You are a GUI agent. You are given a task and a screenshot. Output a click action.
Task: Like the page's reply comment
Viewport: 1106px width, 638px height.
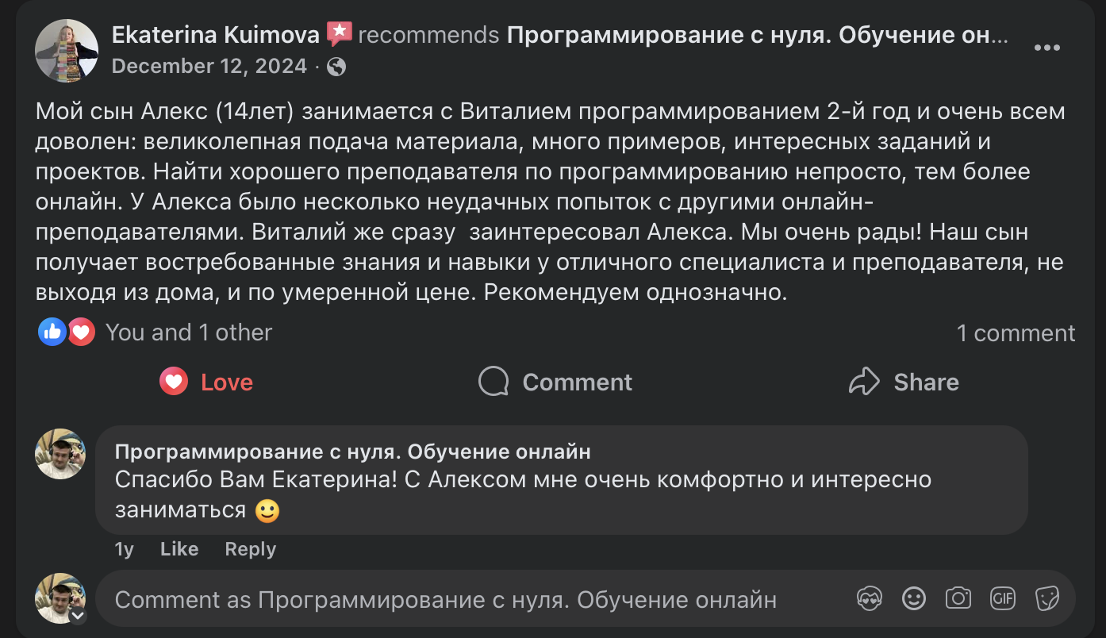click(179, 548)
